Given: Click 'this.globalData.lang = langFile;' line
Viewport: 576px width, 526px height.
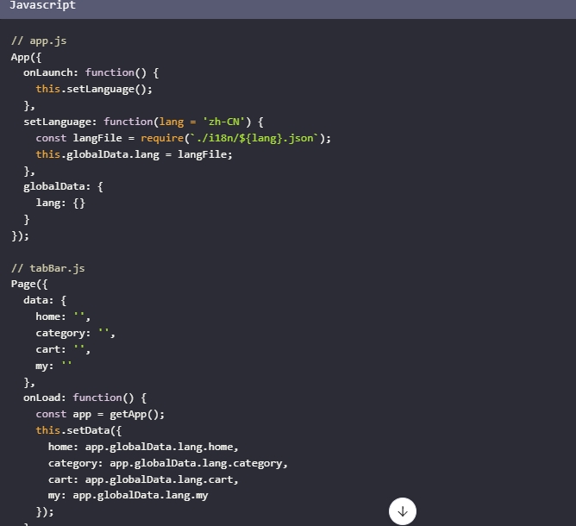Looking at the screenshot, I should pyautogui.click(x=134, y=154).
